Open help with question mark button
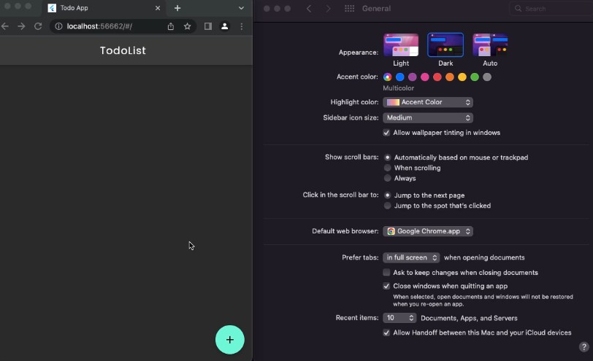Image resolution: width=593 pixels, height=361 pixels. click(584, 346)
